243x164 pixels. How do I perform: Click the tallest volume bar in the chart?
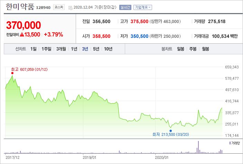point(198,147)
